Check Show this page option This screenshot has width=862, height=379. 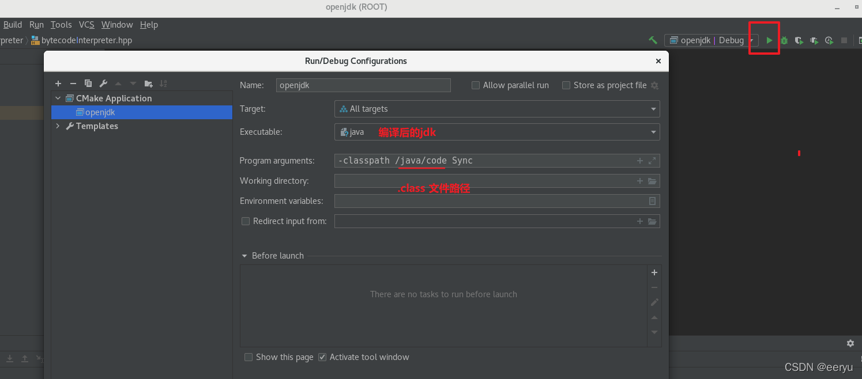(x=249, y=357)
